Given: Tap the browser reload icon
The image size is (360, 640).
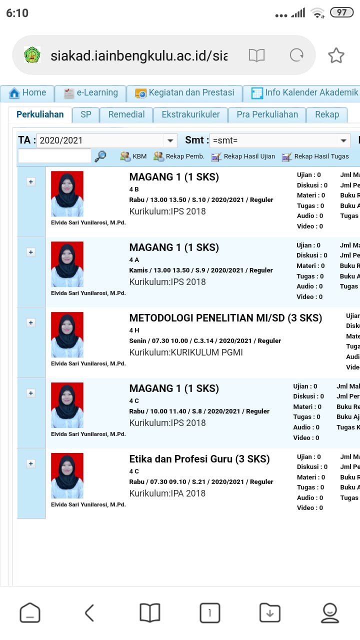Looking at the screenshot, I should pyautogui.click(x=296, y=55).
